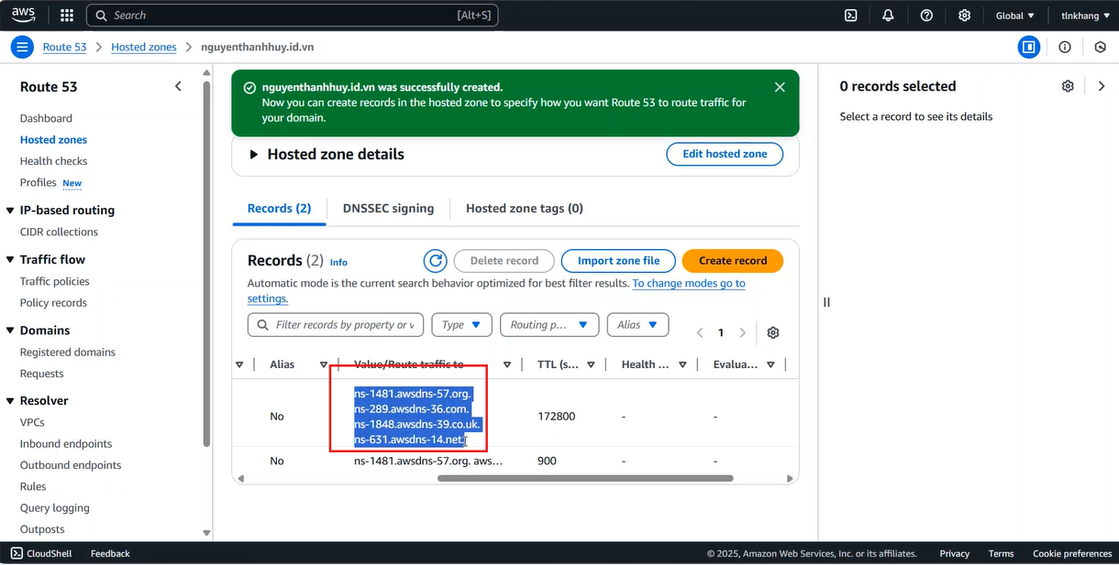Sort by Value/Route traffic to column
The width and height of the screenshot is (1119, 565).
506,364
